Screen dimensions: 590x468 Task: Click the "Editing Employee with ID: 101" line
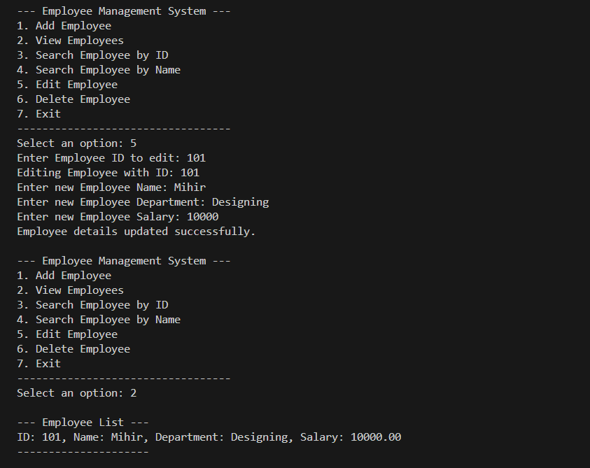click(x=108, y=173)
